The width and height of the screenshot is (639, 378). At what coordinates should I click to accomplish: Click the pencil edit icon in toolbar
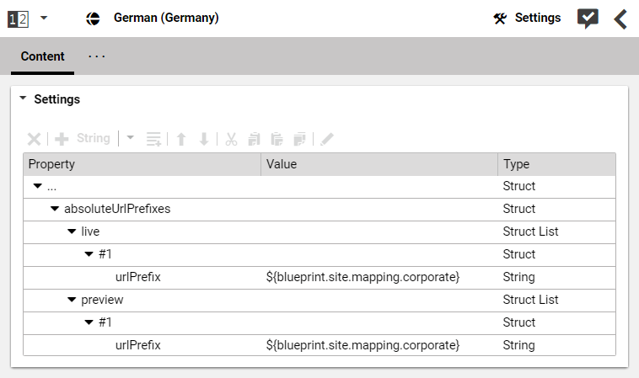click(x=327, y=139)
